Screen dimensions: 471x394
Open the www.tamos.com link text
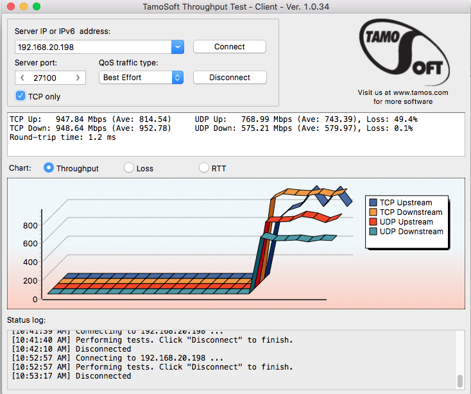point(420,92)
